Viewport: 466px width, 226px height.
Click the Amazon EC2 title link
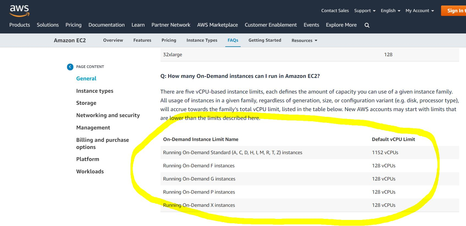pyautogui.click(x=70, y=40)
